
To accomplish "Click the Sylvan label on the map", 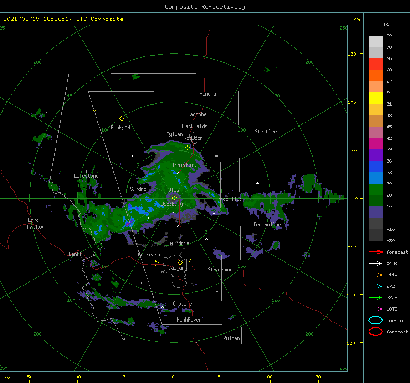I will coord(174,134).
